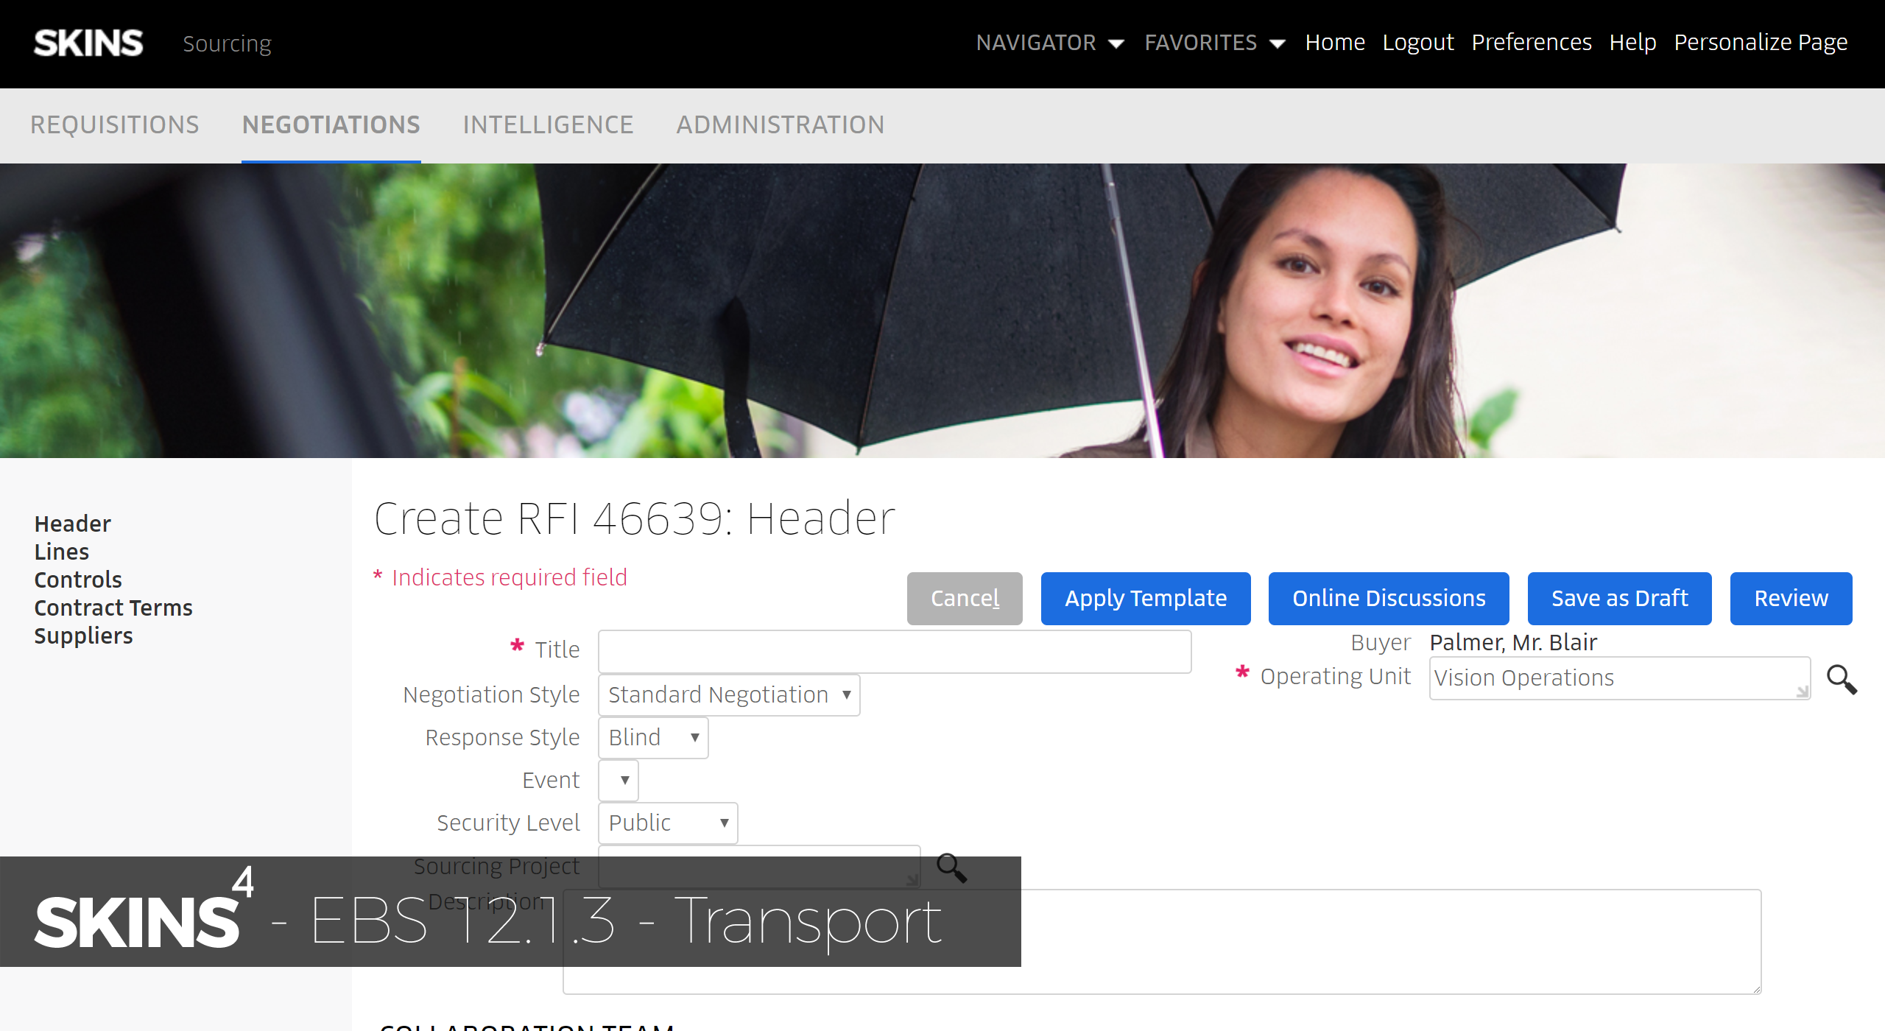This screenshot has height=1031, width=1885.
Task: Go to the Contract Terms section
Action: (x=113, y=608)
